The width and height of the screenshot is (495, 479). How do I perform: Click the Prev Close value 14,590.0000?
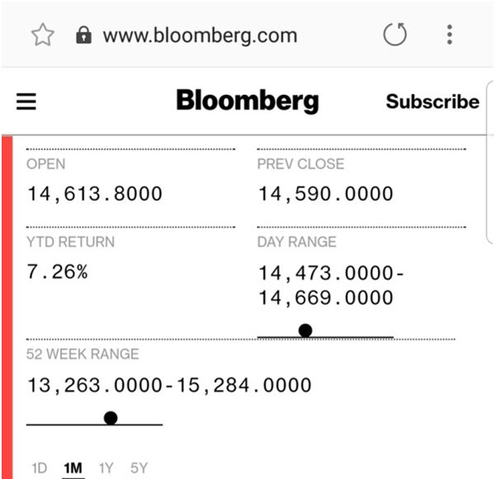326,194
